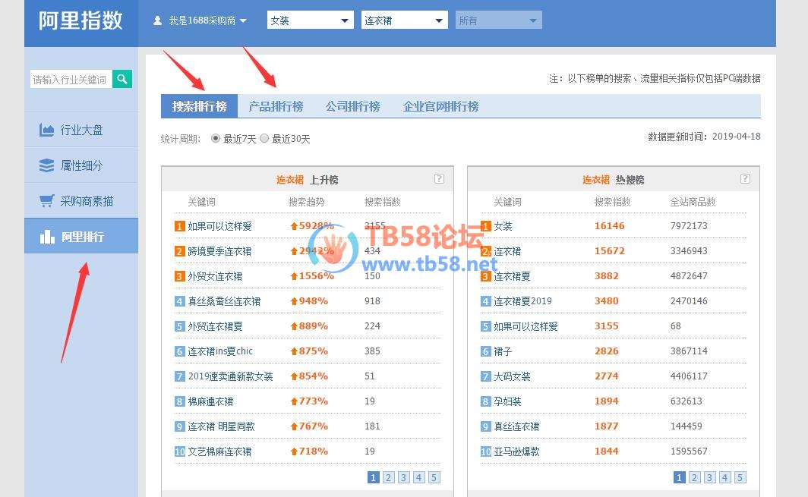Open keyword 连衣裙ins夏chic
This screenshot has height=497, width=808.
220,351
